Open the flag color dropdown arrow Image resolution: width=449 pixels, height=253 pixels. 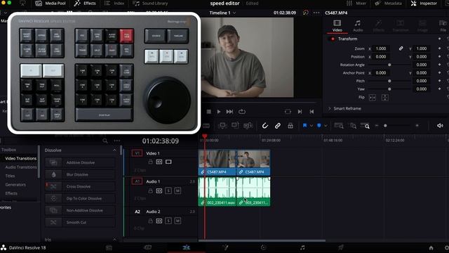[x=311, y=126]
